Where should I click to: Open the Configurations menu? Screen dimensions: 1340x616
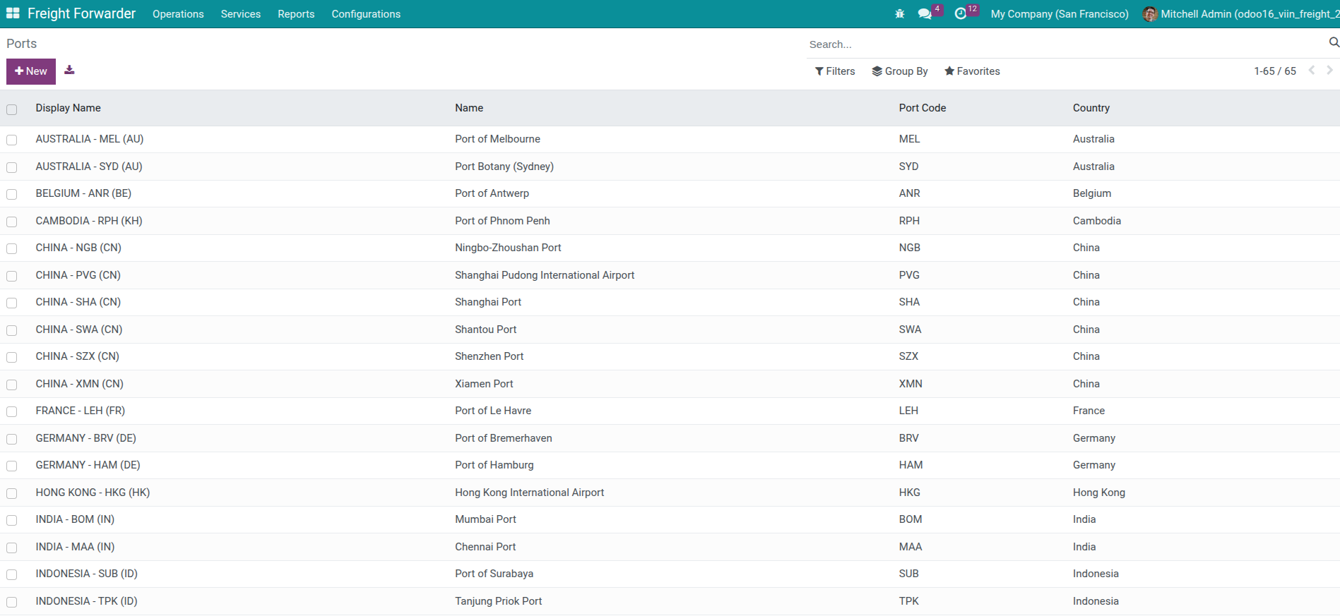(366, 14)
